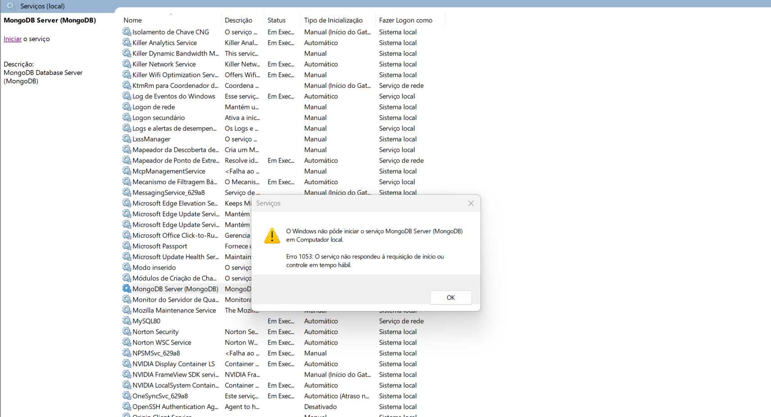This screenshot has height=417, width=771.
Task: Click the Logon de rede gear icon
Action: [x=127, y=107]
